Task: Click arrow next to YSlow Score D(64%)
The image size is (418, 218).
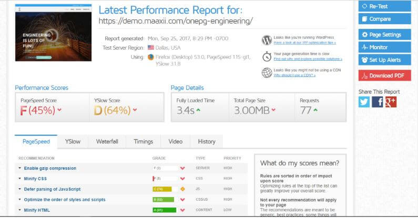Action: click(x=135, y=110)
